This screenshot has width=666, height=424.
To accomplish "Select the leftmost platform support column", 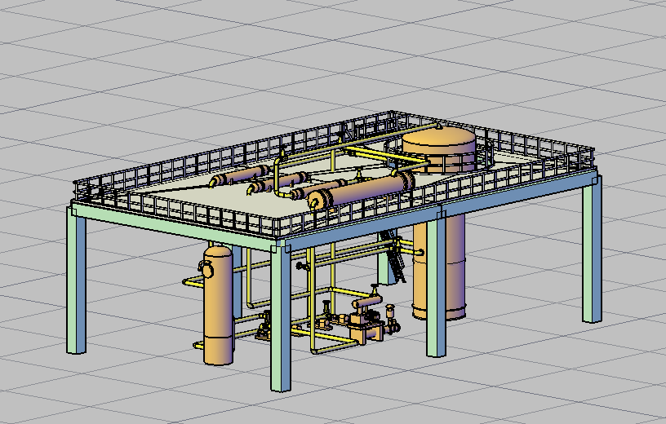I will [77, 280].
